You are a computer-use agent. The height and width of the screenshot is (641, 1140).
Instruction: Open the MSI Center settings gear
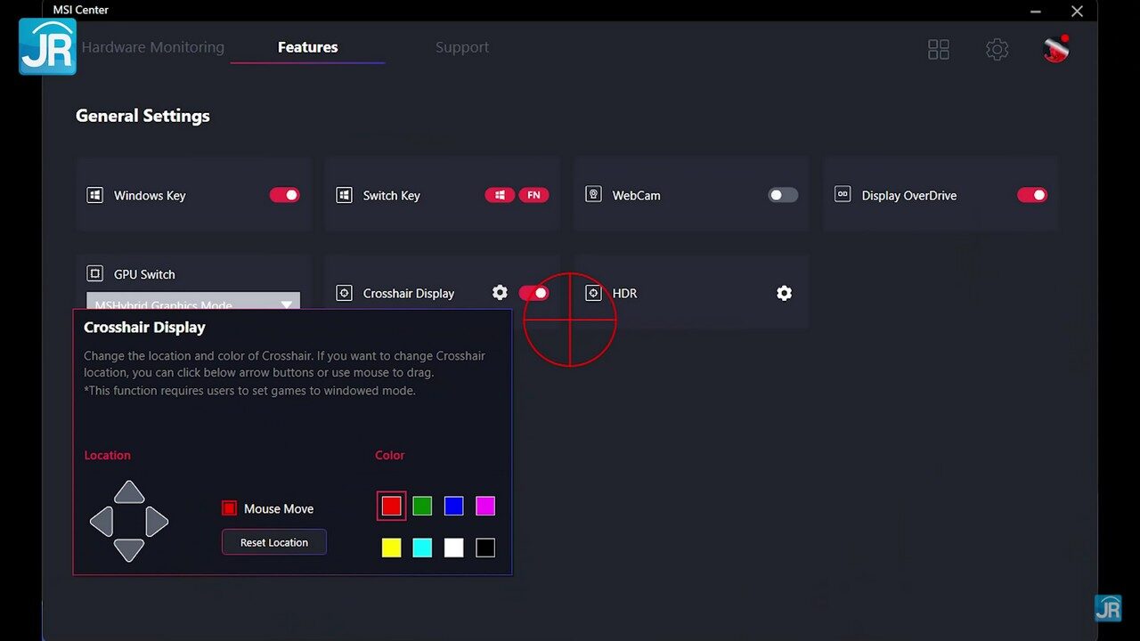coord(997,49)
